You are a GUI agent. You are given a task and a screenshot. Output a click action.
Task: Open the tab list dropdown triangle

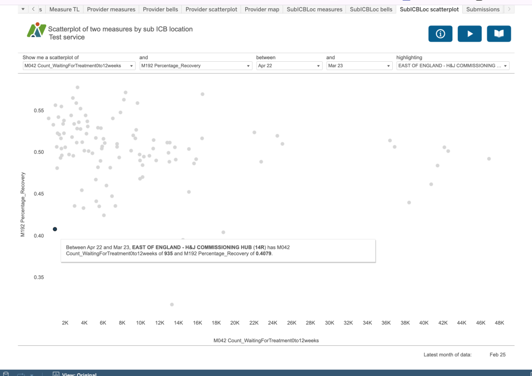click(x=23, y=9)
